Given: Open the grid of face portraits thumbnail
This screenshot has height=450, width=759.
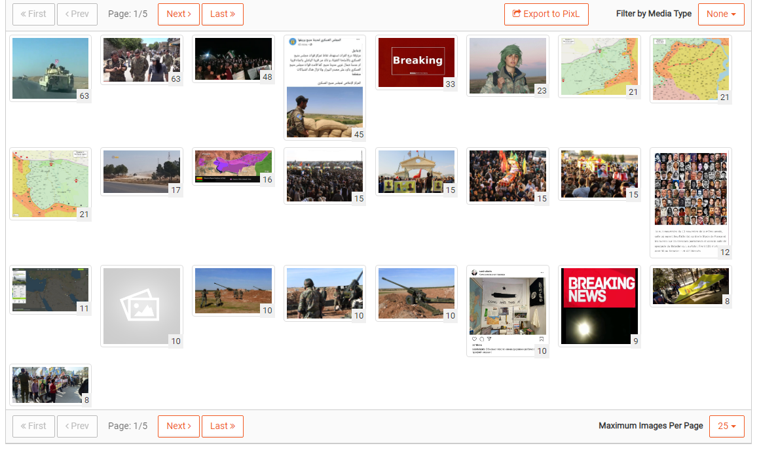Looking at the screenshot, I should (x=690, y=201).
